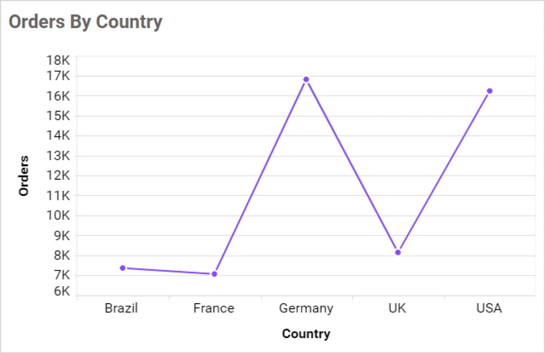Click the 12K y-axis label
The image size is (545, 353).
[58, 175]
